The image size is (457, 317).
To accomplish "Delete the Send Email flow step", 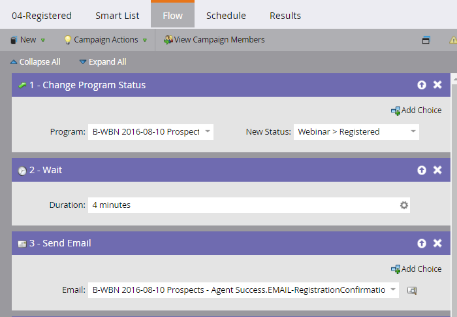I will [437, 243].
